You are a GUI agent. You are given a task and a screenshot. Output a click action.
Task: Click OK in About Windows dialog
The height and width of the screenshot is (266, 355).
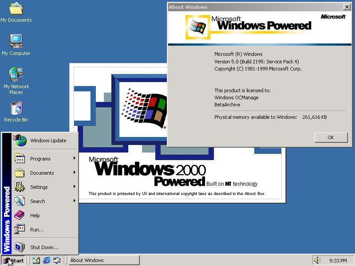click(x=331, y=137)
